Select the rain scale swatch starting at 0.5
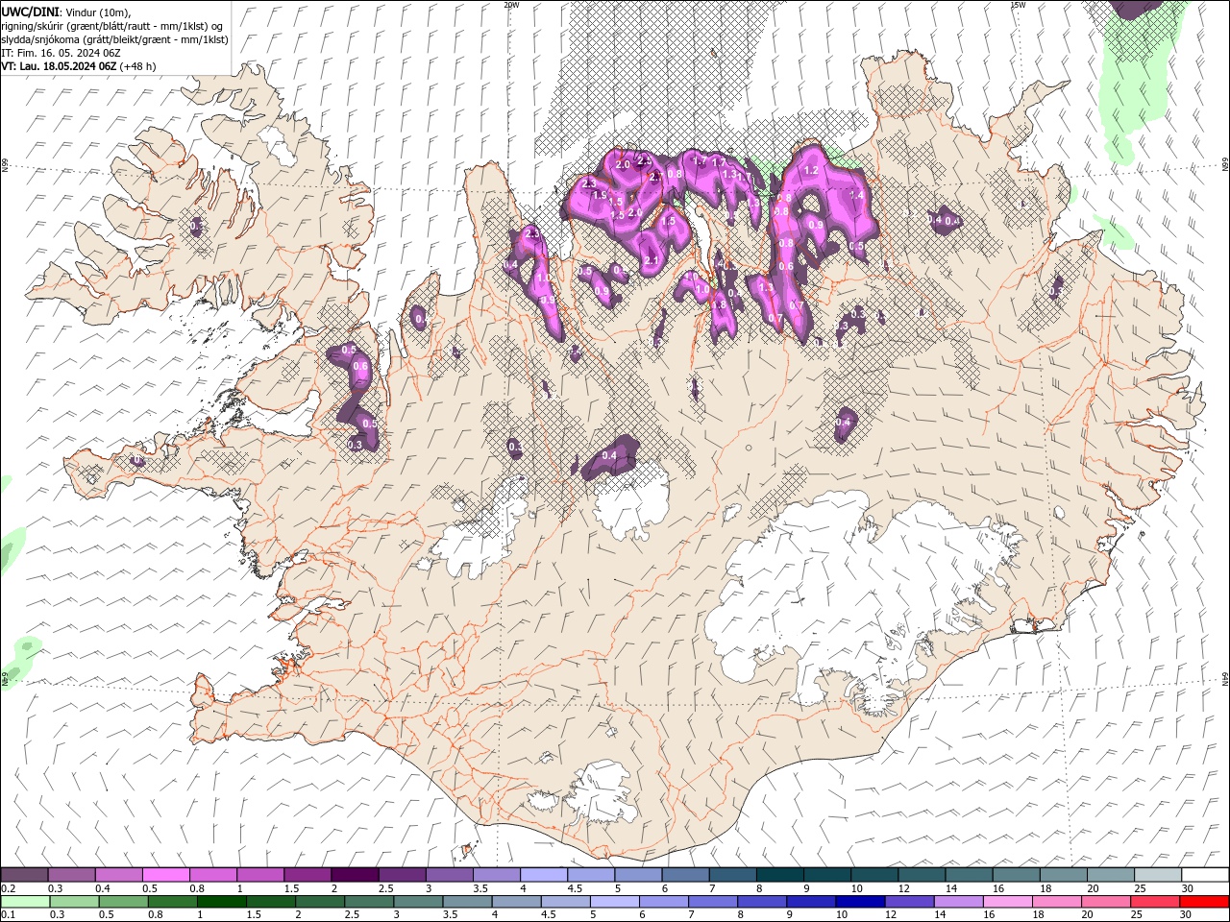1230x922 pixels. 124,902
